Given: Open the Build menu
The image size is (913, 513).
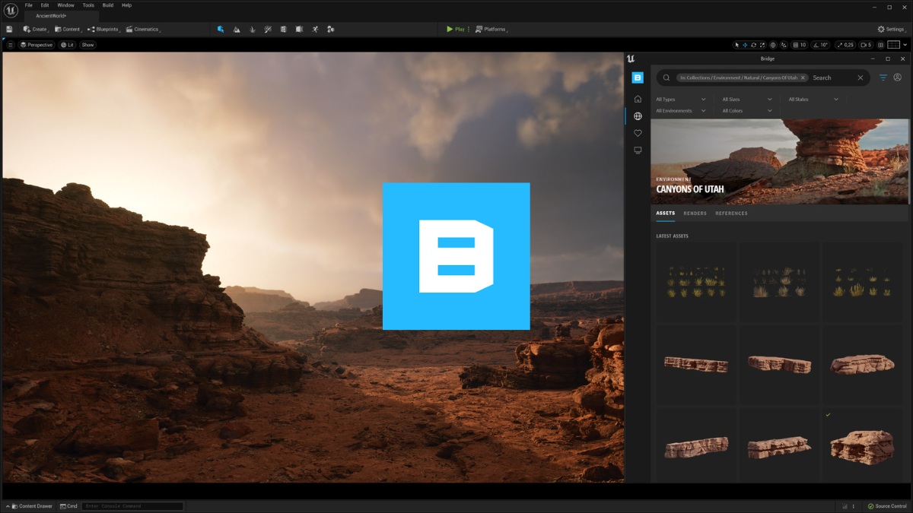Looking at the screenshot, I should 108,5.
